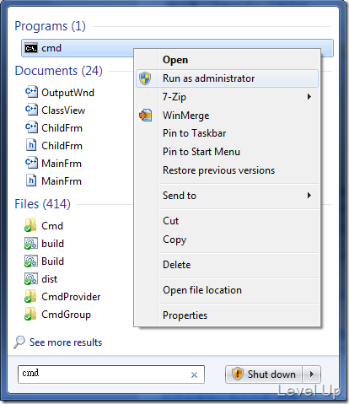The width and height of the screenshot is (349, 404).
Task: Click the magnifier icon by See more results
Action: (x=19, y=342)
